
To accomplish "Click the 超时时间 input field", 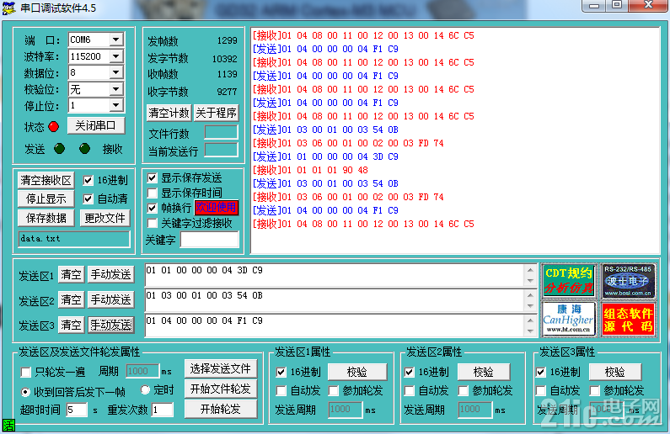I will click(77, 410).
